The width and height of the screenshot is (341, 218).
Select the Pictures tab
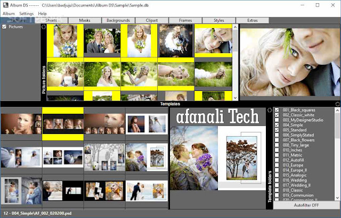(18, 20)
